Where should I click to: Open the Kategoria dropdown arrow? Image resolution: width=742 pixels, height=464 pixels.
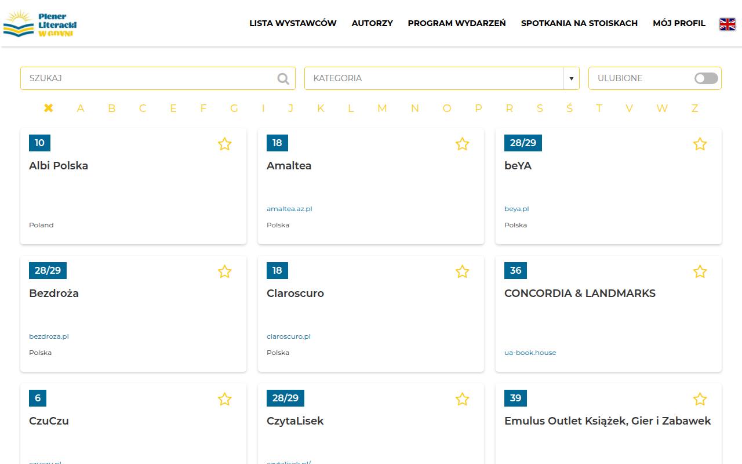571,78
